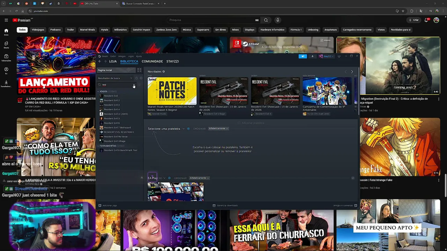Open EA Play shelf Alfabeticamente sort dropdown
The width and height of the screenshot is (447, 251).
point(199,178)
